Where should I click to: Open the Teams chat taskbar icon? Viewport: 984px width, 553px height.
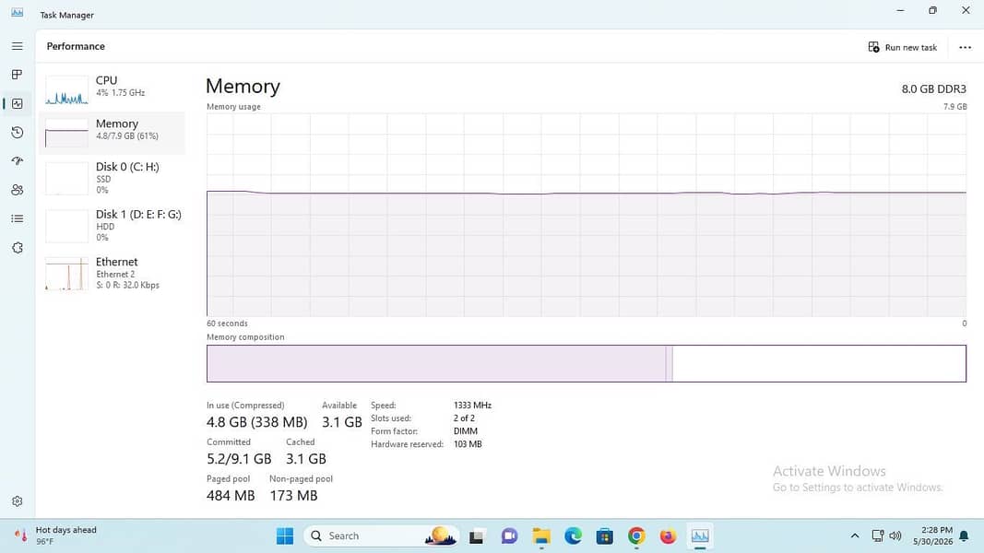click(509, 536)
